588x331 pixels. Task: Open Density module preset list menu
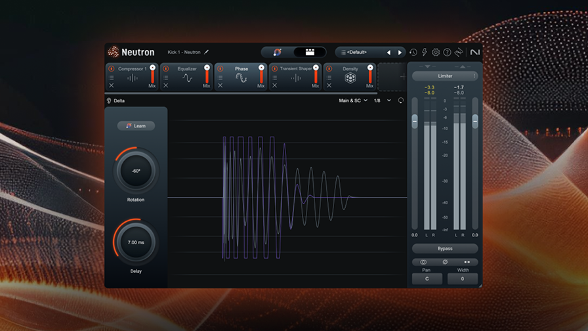point(329,77)
